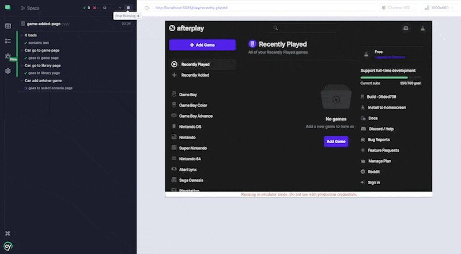The height and width of the screenshot is (254, 461).
Task: Click the green subscriber progress bar
Action: pos(384,77)
